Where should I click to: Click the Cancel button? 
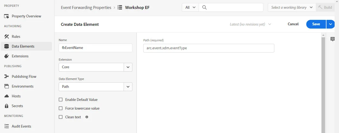(293, 24)
